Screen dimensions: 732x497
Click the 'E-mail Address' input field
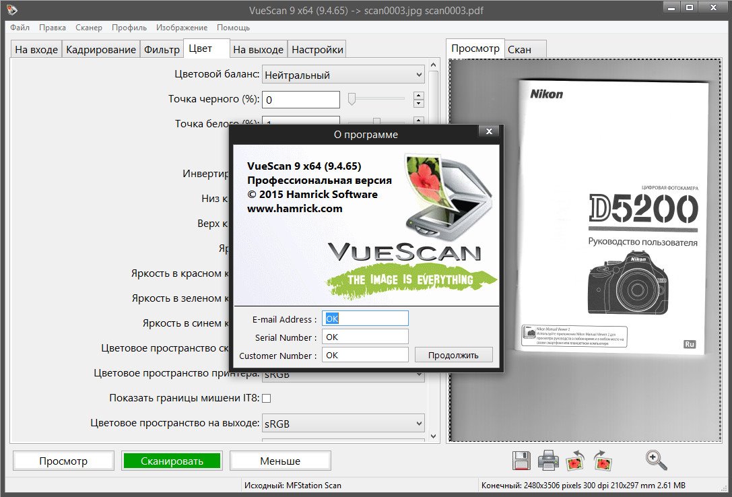coord(365,319)
